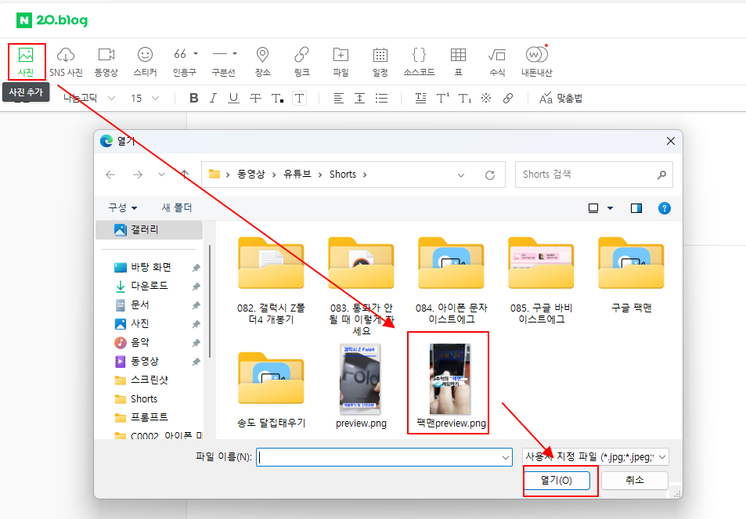This screenshot has height=519, width=746.
Task: Open recent locations dropdown in dialog
Action: point(162,175)
